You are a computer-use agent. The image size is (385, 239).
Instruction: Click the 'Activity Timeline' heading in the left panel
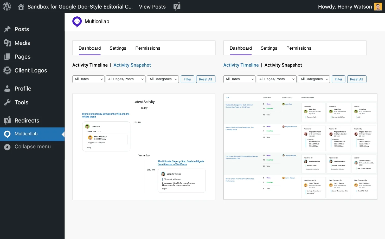click(90, 65)
